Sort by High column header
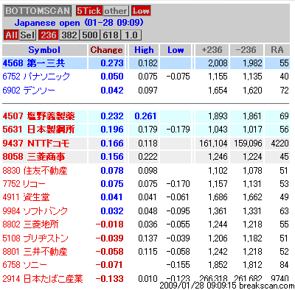 (x=144, y=50)
